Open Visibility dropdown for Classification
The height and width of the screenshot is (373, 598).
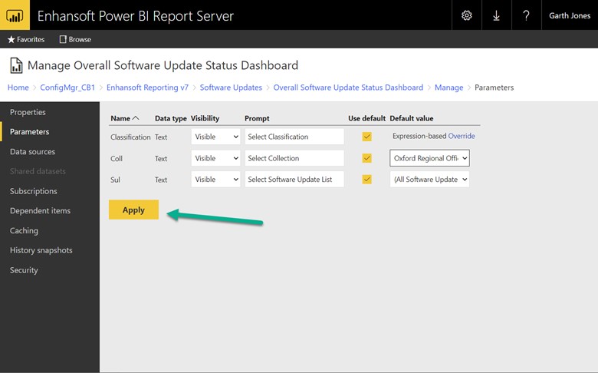coord(215,137)
